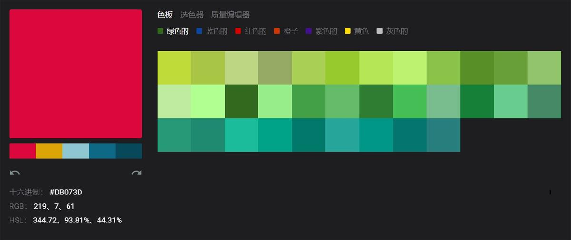Click the HSL value 344.72、93.81%、44.31%
The height and width of the screenshot is (240, 571).
coord(77,220)
